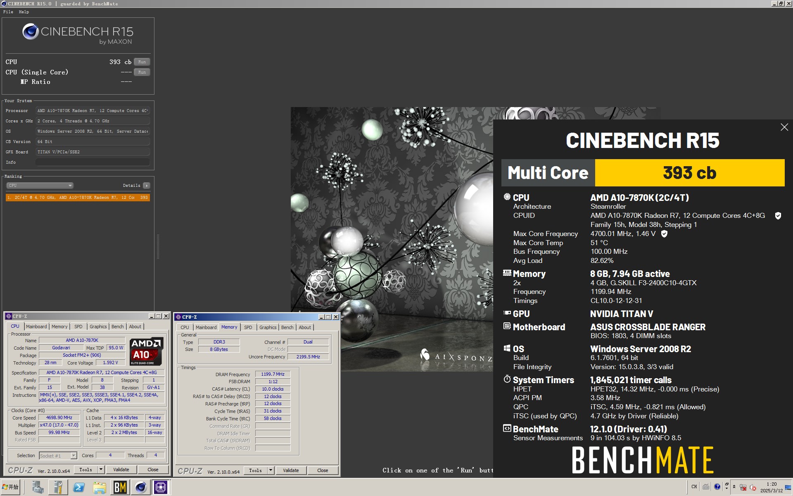
Task: Click the BenchMate Memory section icon
Action: pyautogui.click(x=507, y=273)
